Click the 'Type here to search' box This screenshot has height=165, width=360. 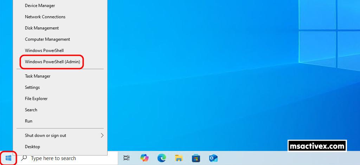[x=67, y=158]
